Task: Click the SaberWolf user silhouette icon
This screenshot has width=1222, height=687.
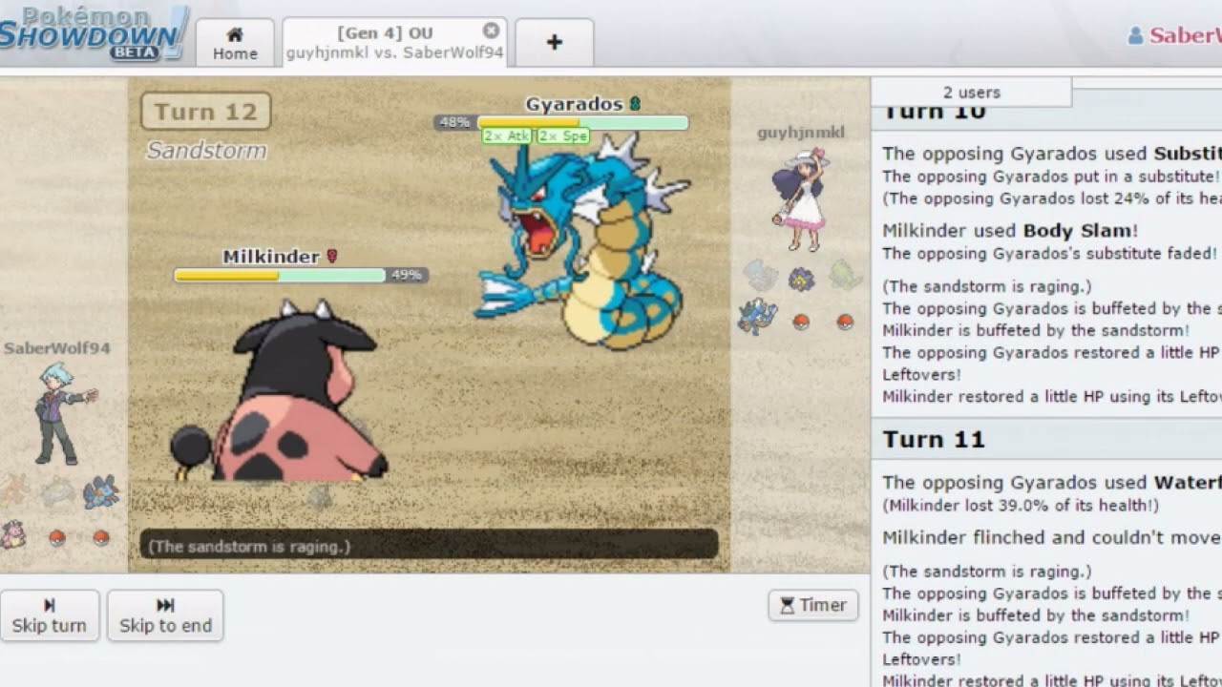Action: click(1135, 36)
